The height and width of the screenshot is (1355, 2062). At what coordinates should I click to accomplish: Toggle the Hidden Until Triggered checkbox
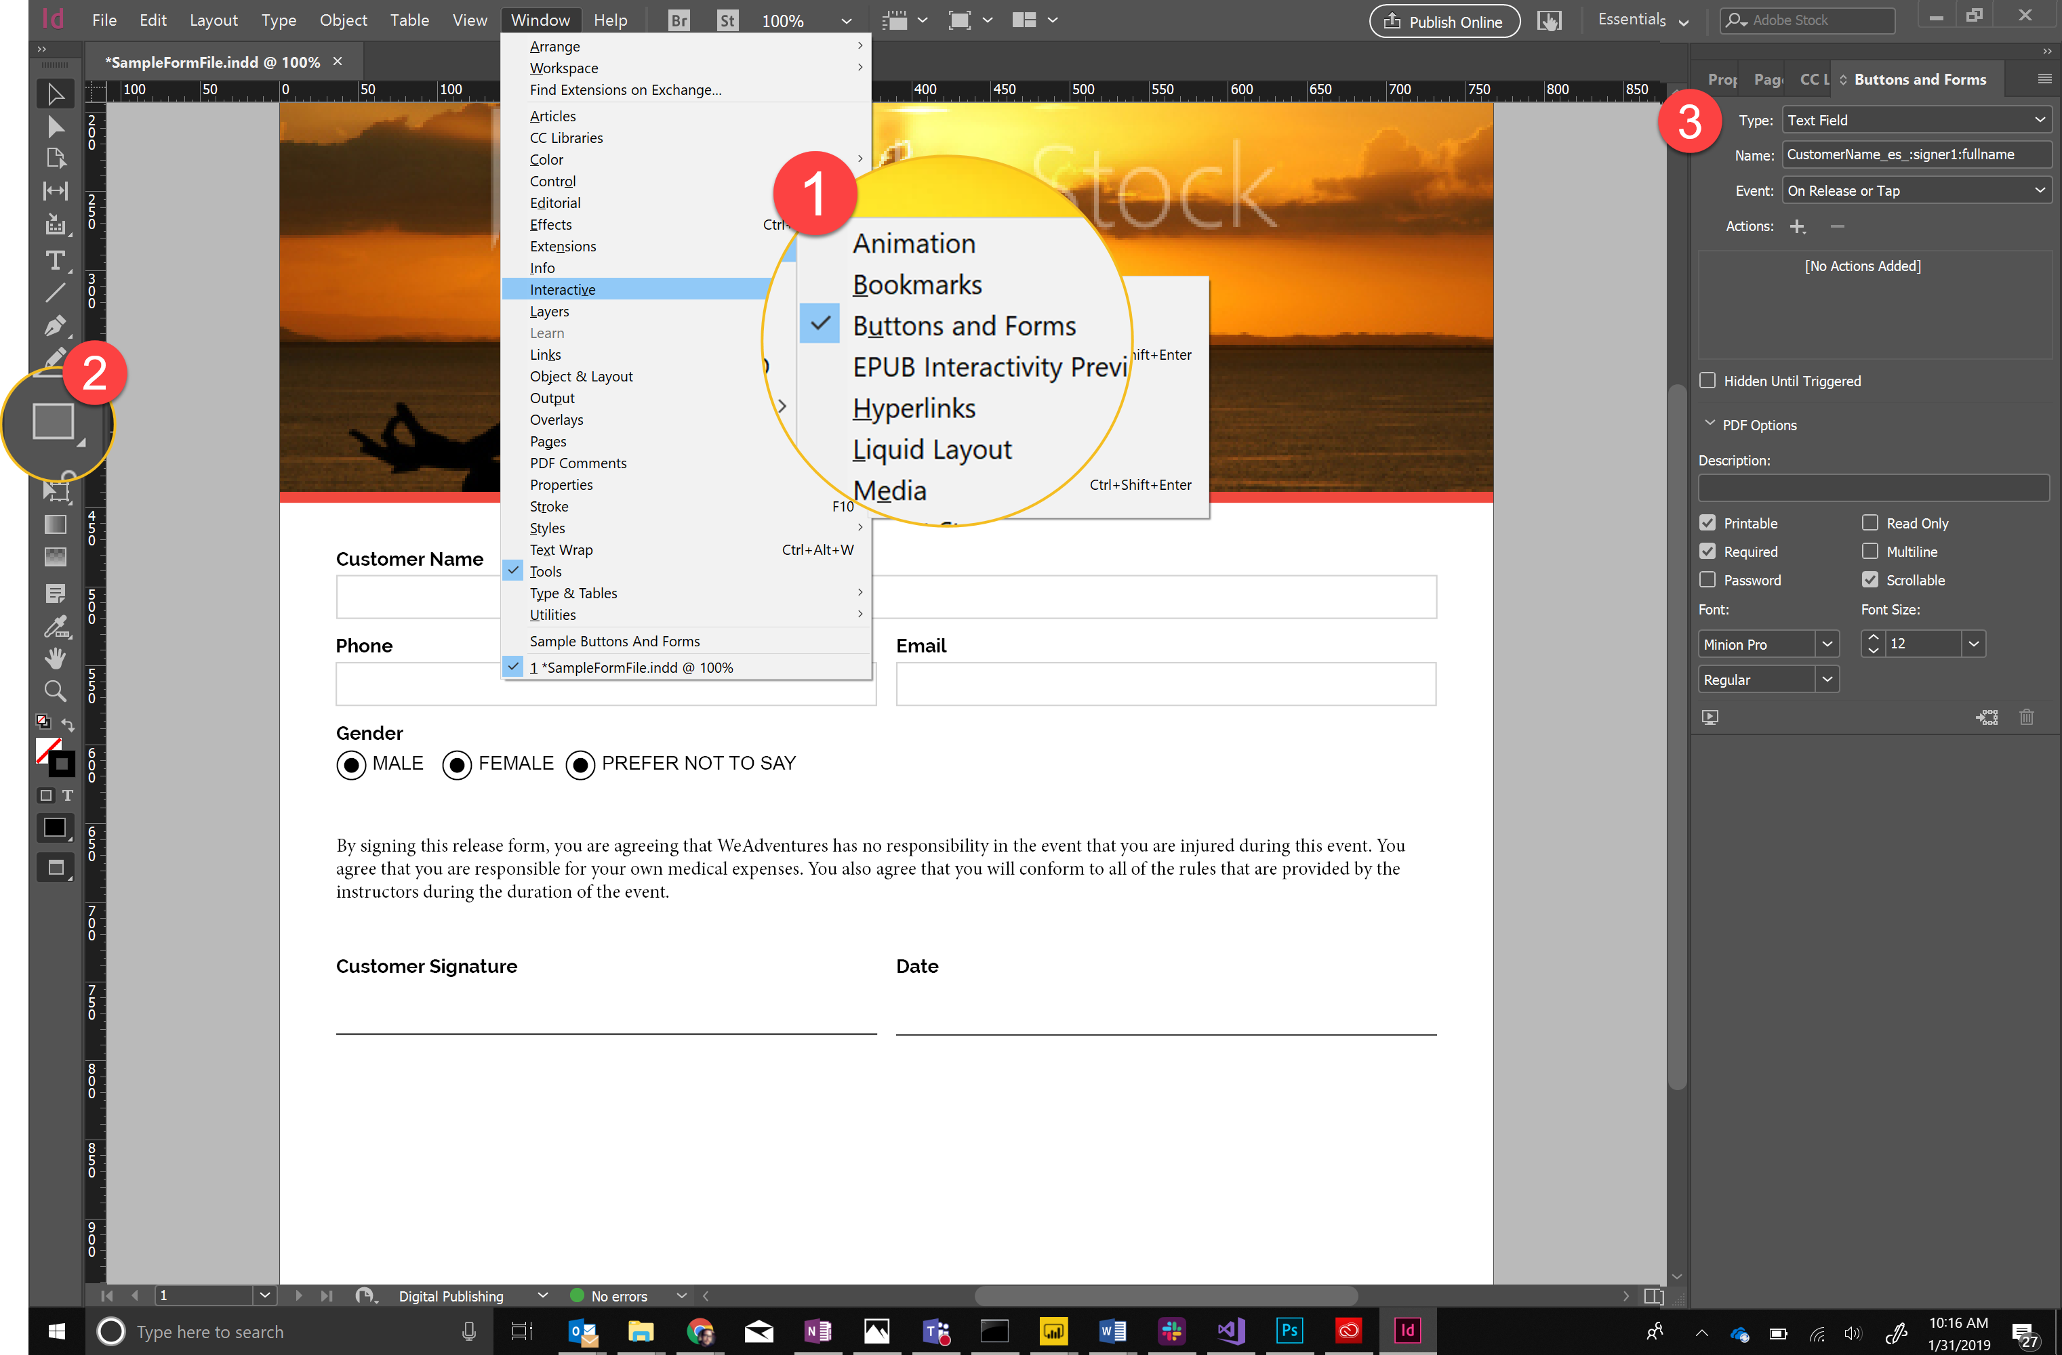(1707, 380)
